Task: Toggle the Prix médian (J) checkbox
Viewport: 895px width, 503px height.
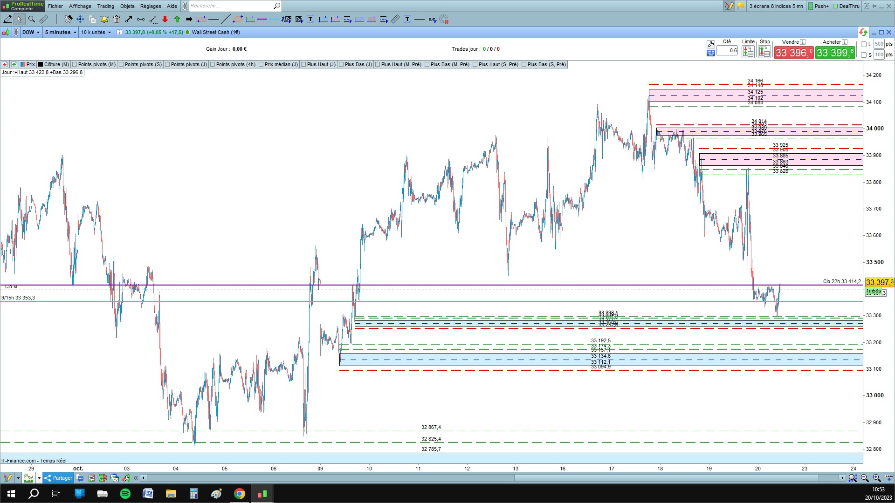Action: point(261,64)
